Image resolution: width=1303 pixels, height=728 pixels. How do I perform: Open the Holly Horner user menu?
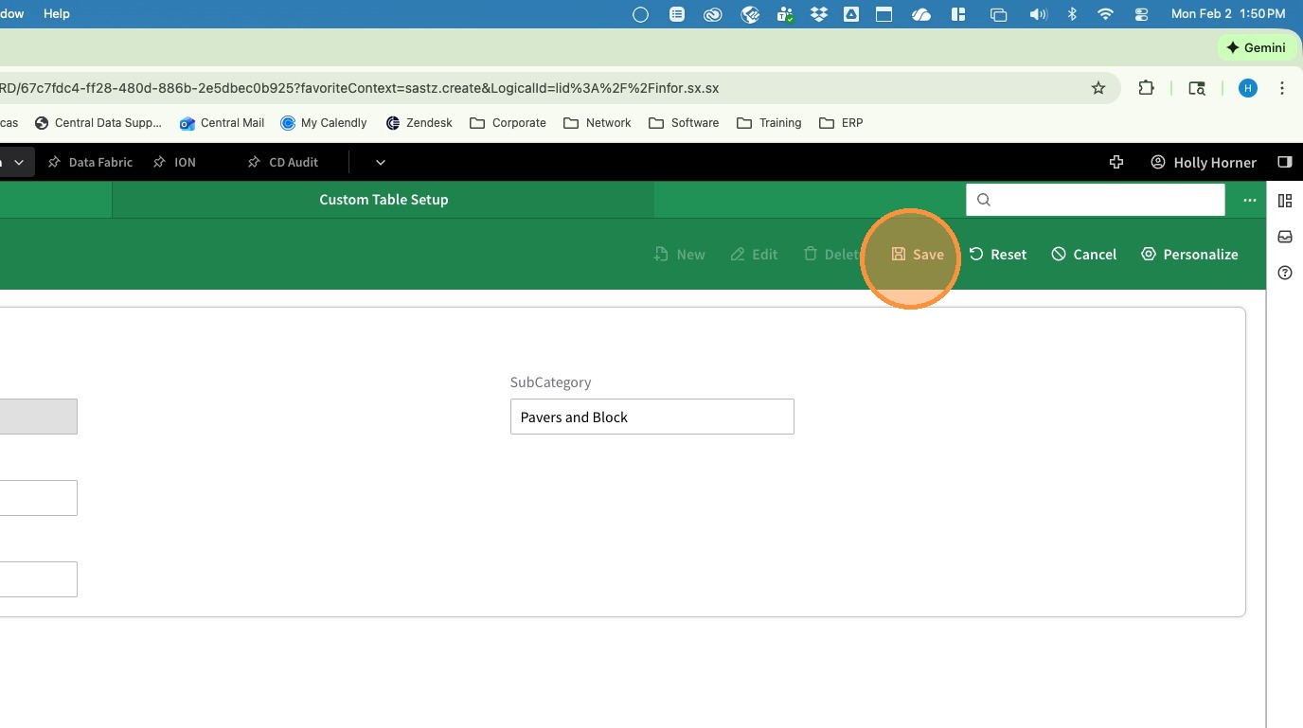pyautogui.click(x=1204, y=162)
